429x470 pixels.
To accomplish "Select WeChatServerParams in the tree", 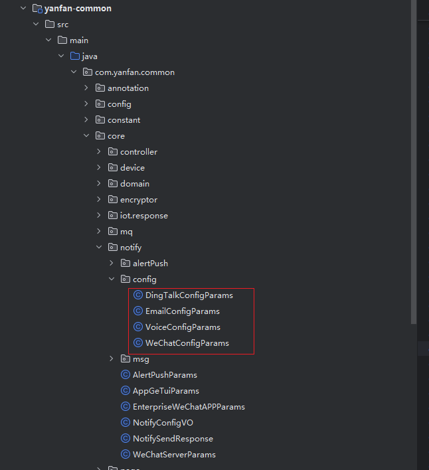I will pyautogui.click(x=174, y=455).
